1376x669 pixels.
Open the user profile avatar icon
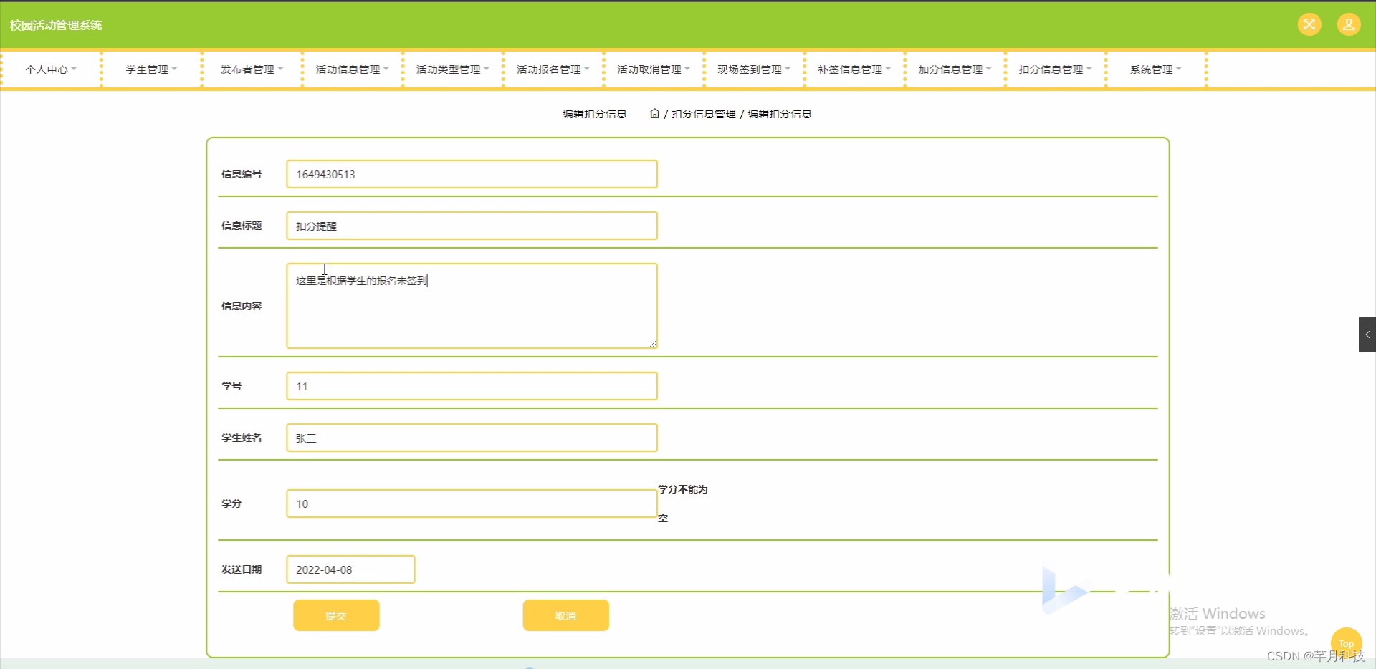1349,24
